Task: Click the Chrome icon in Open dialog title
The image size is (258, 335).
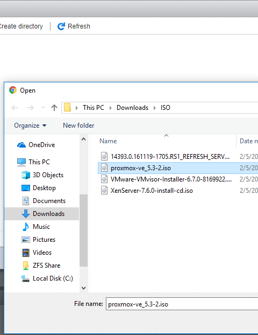Action: click(13, 90)
